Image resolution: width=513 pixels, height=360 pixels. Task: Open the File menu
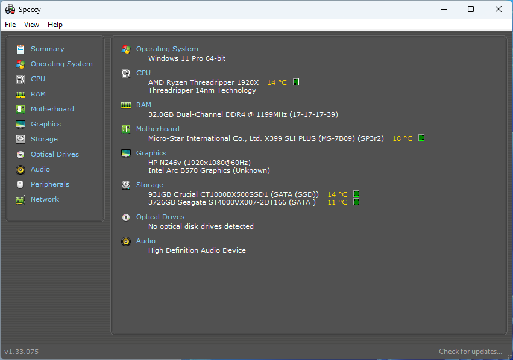(10, 25)
